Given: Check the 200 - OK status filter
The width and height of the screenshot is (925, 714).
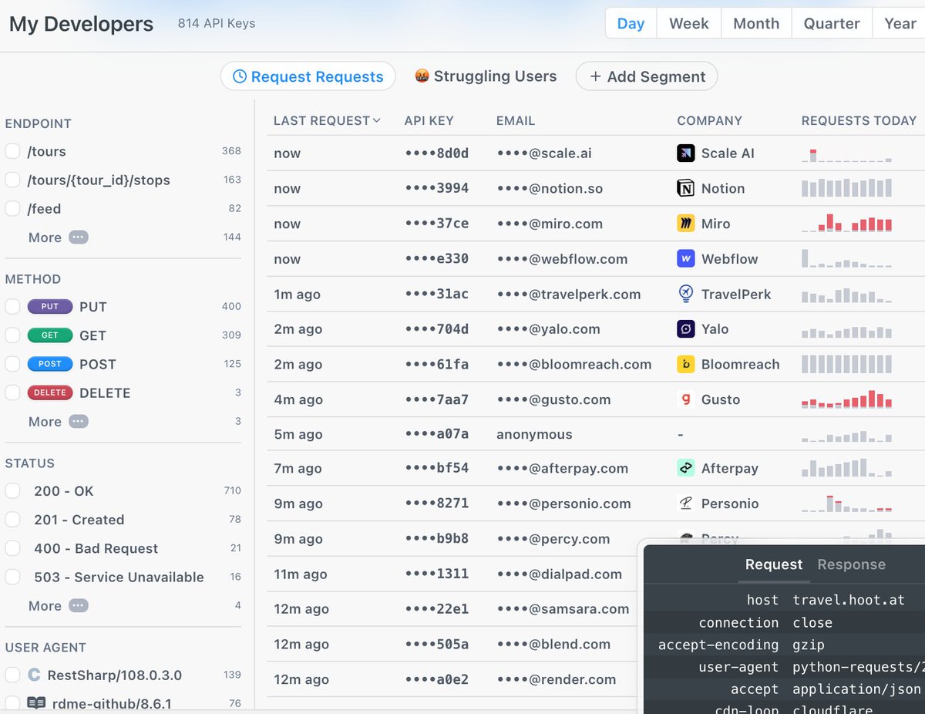Looking at the screenshot, I should coord(12,490).
